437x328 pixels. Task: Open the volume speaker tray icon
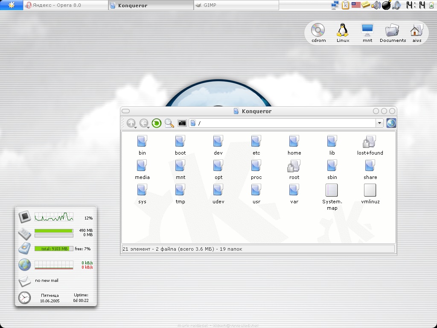(x=376, y=5)
